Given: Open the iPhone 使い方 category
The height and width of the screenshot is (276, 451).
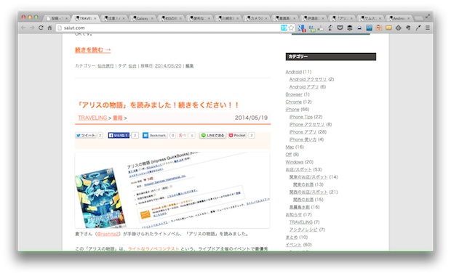Looking at the screenshot, I should pyautogui.click(x=303, y=139).
